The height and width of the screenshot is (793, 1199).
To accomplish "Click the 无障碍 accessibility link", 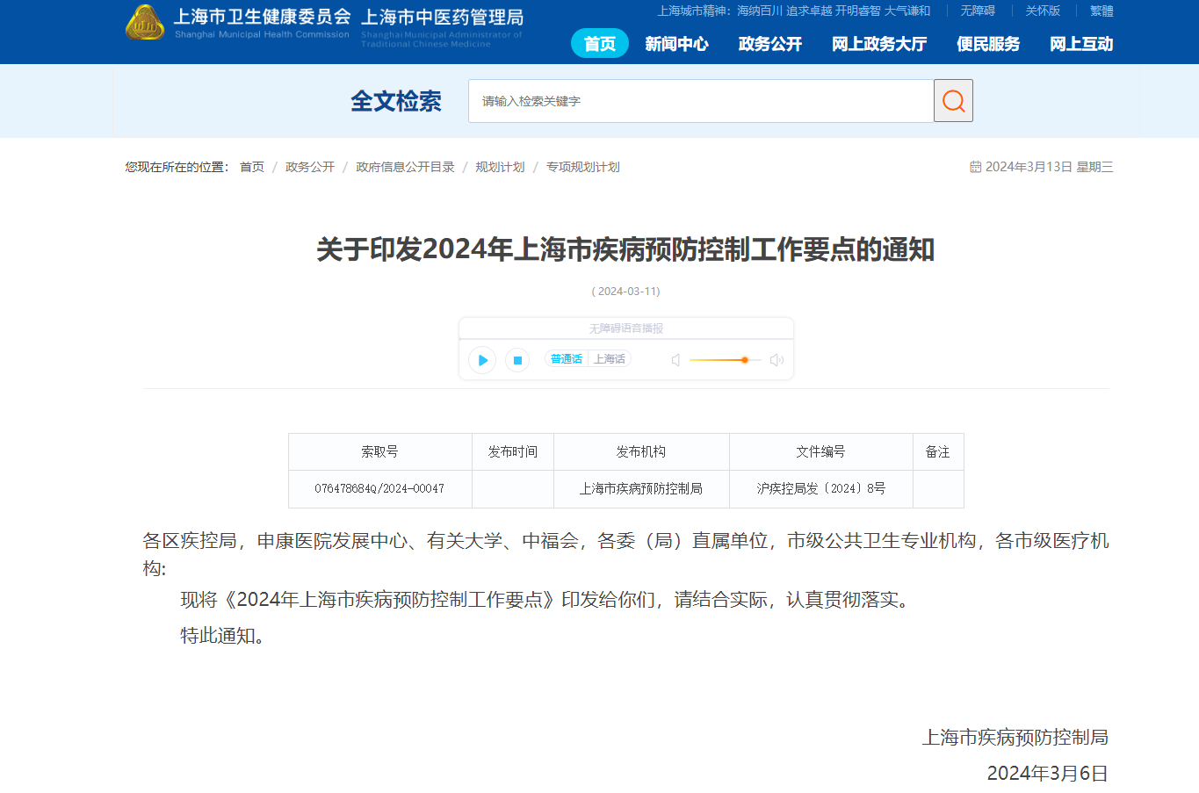I will pos(978,11).
